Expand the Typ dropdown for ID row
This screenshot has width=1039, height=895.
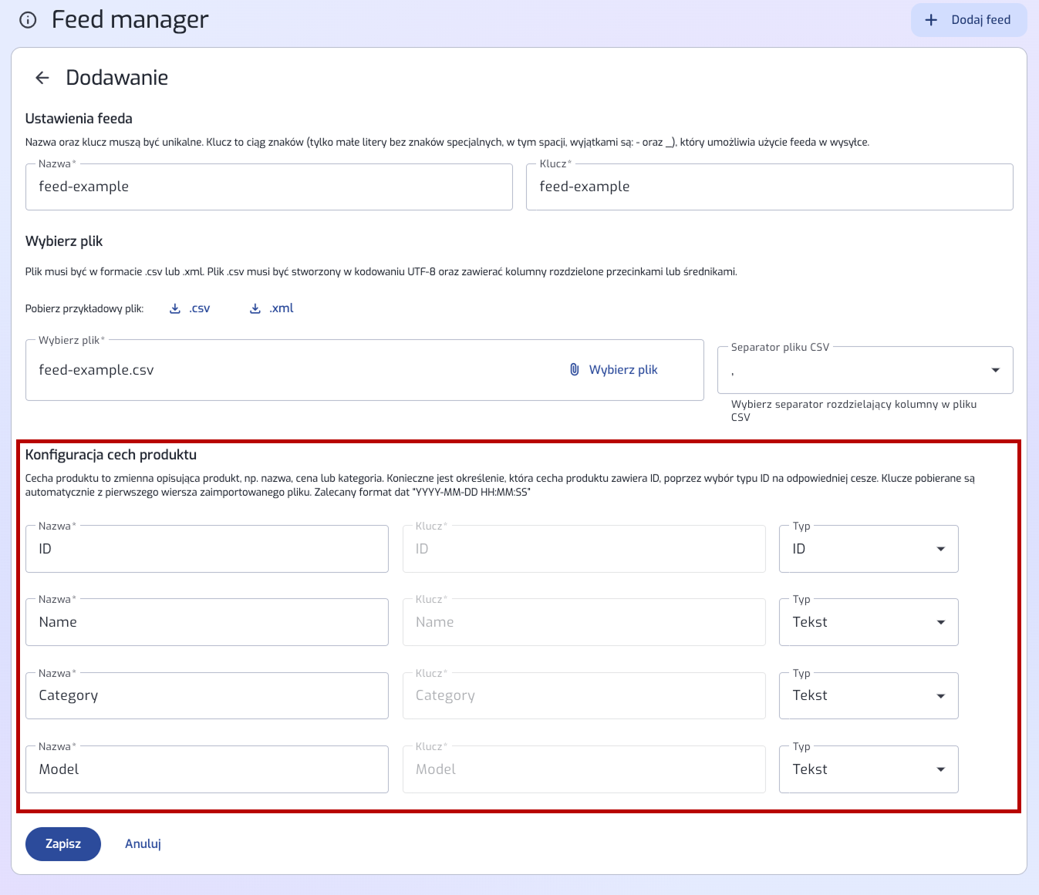[868, 549]
